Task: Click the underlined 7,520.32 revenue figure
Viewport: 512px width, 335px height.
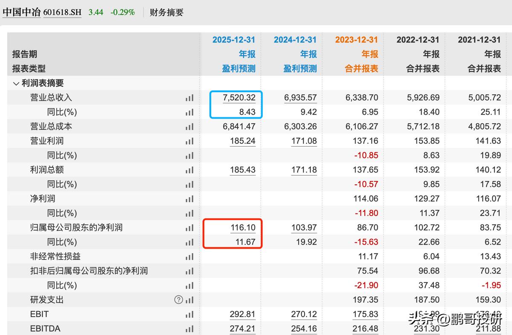Action: coord(240,97)
